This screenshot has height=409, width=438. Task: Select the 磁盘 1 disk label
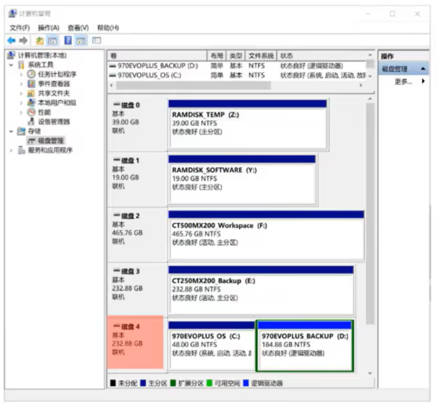(x=137, y=179)
